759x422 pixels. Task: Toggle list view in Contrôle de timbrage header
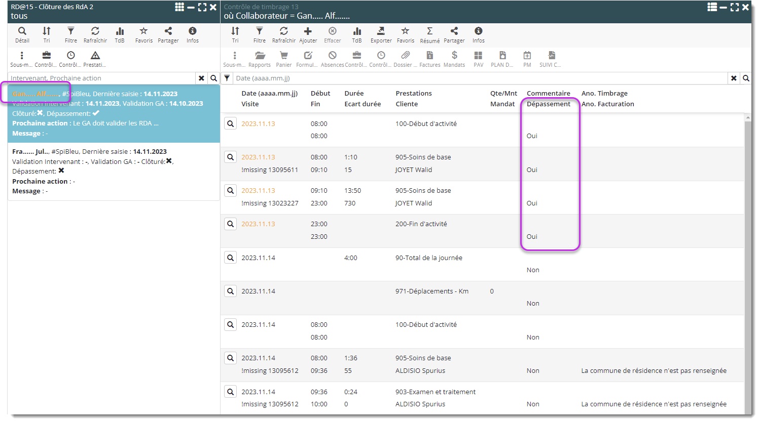click(712, 7)
